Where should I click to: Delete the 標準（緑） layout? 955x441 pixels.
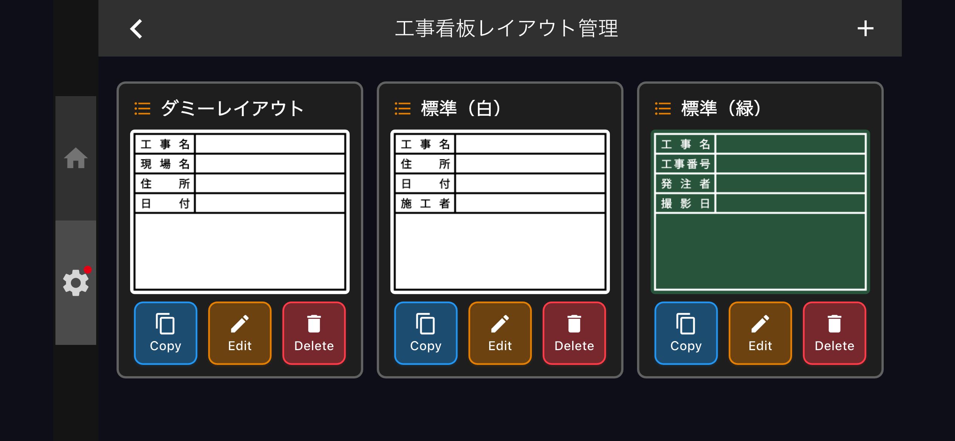coord(834,333)
